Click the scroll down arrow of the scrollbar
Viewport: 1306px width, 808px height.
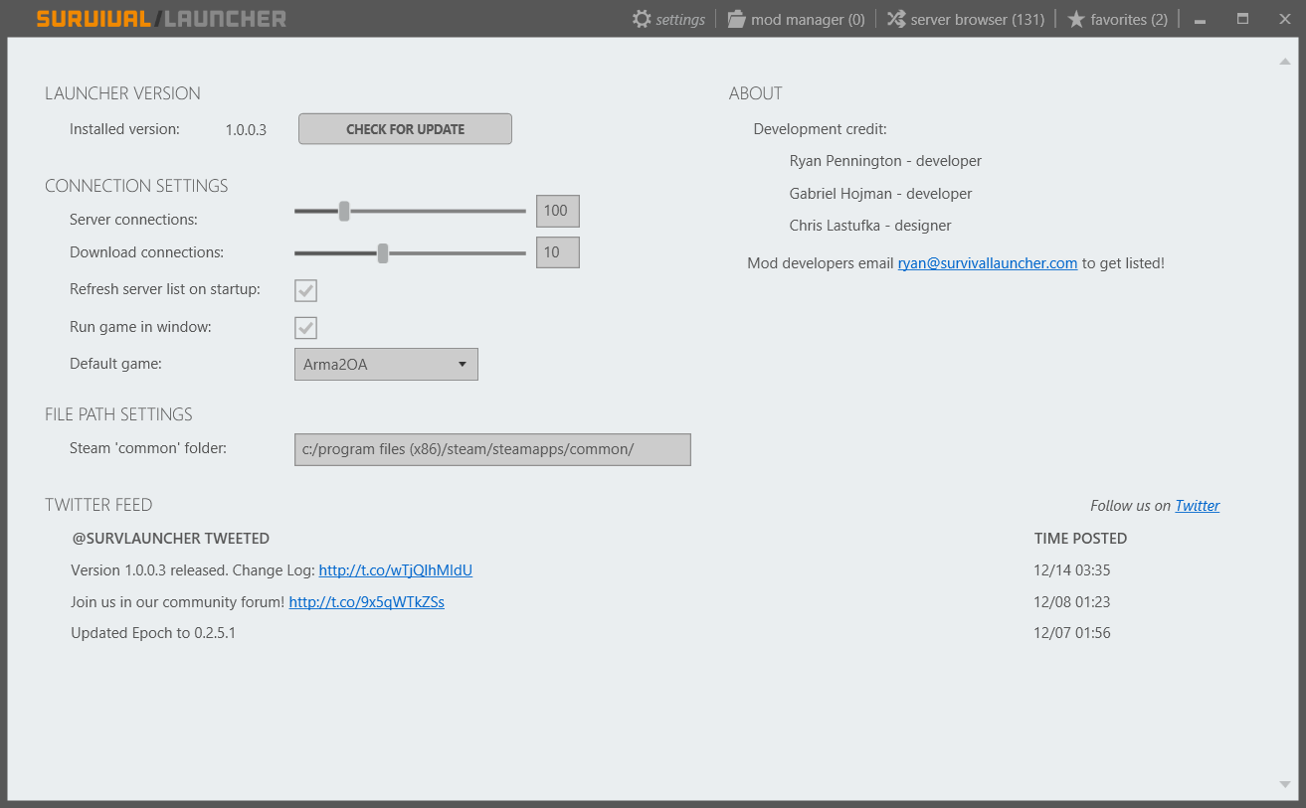(x=1284, y=784)
